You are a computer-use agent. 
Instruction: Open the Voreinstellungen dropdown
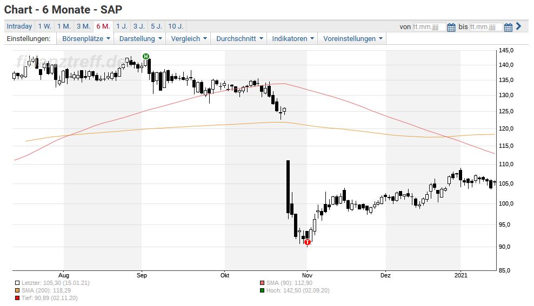tap(352, 39)
